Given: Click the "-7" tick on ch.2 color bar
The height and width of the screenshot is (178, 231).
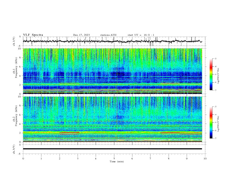Looking at the screenshot, I should click(215, 138).
